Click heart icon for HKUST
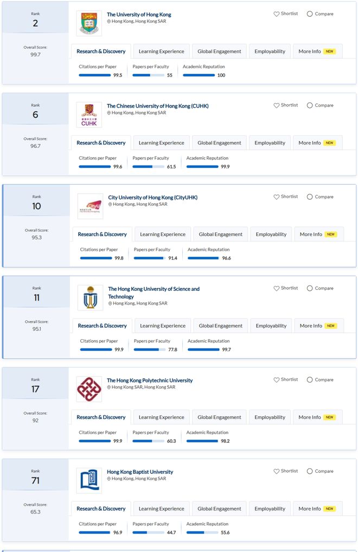Image resolution: width=358 pixels, height=552 pixels. [277, 288]
